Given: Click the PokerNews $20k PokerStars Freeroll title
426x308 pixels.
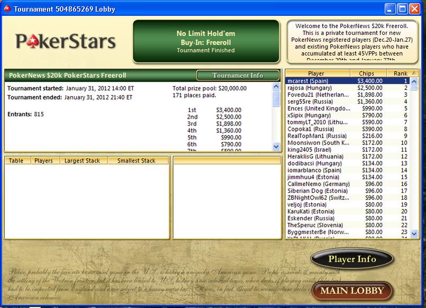Looking at the screenshot, I should [x=67, y=75].
